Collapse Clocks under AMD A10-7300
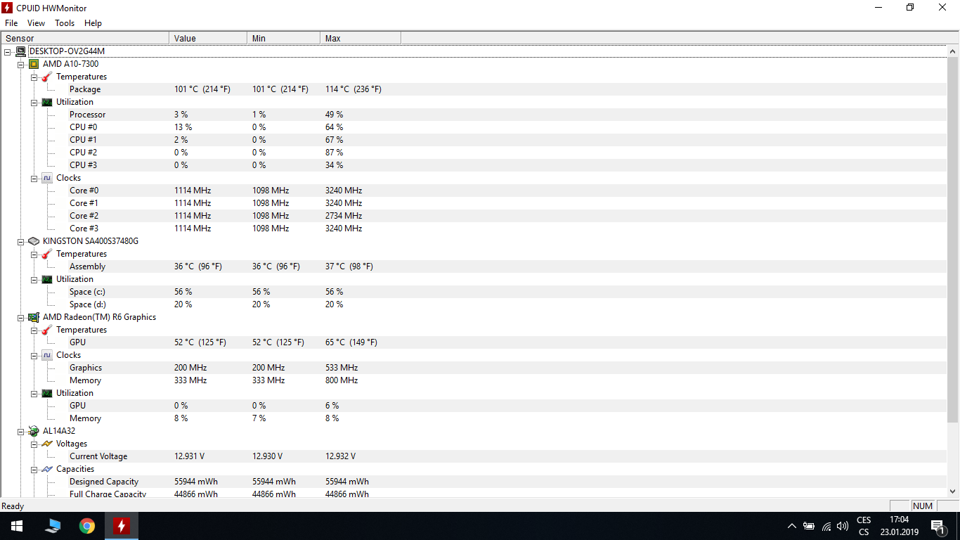 point(34,178)
